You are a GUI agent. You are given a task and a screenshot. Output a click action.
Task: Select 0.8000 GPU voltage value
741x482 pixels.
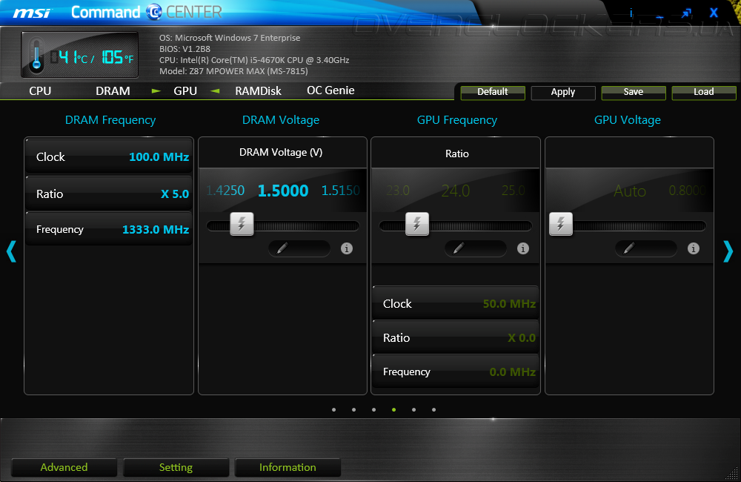point(688,191)
